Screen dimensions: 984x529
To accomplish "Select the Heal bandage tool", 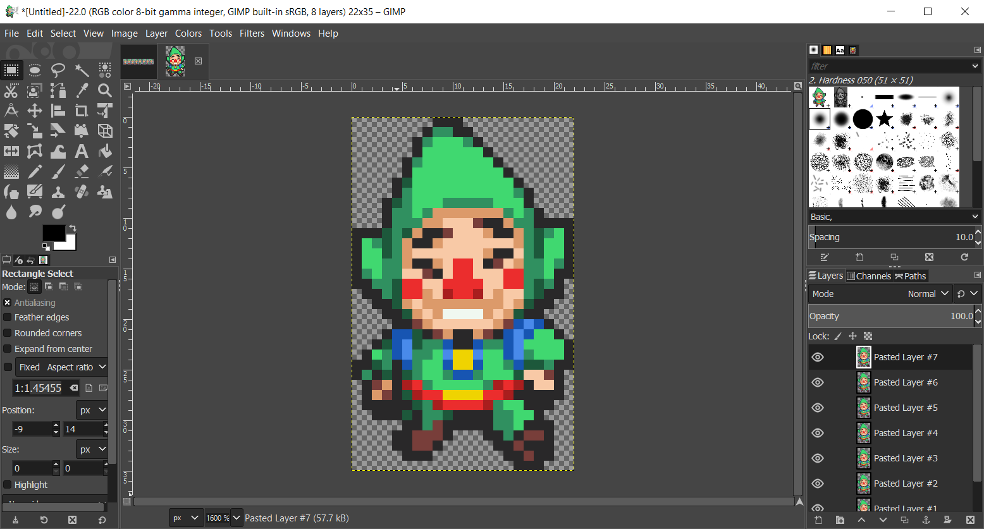I will (x=82, y=192).
